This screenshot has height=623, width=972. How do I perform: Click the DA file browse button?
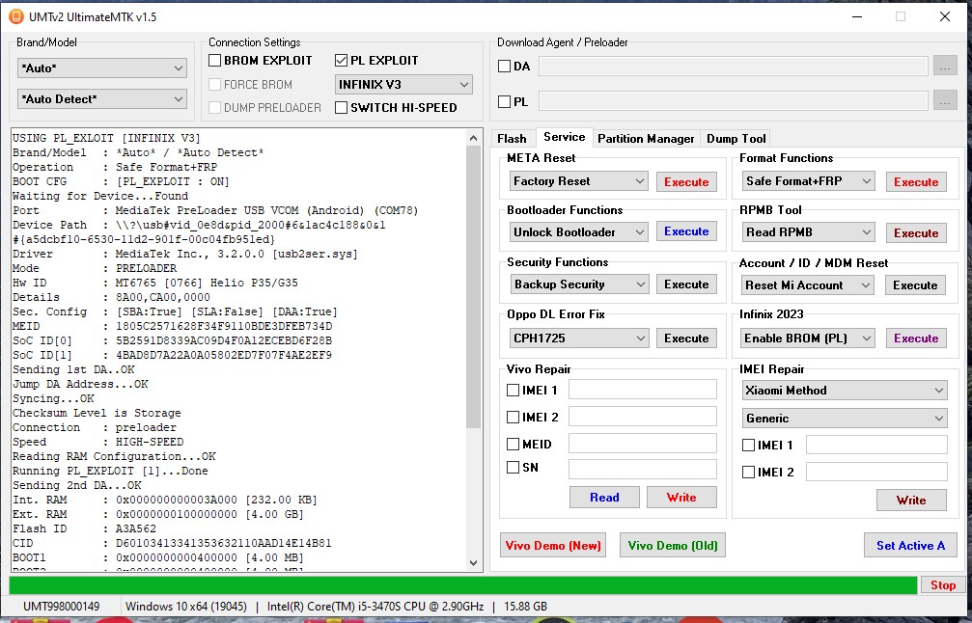(x=944, y=67)
